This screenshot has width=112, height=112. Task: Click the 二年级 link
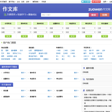65,50
